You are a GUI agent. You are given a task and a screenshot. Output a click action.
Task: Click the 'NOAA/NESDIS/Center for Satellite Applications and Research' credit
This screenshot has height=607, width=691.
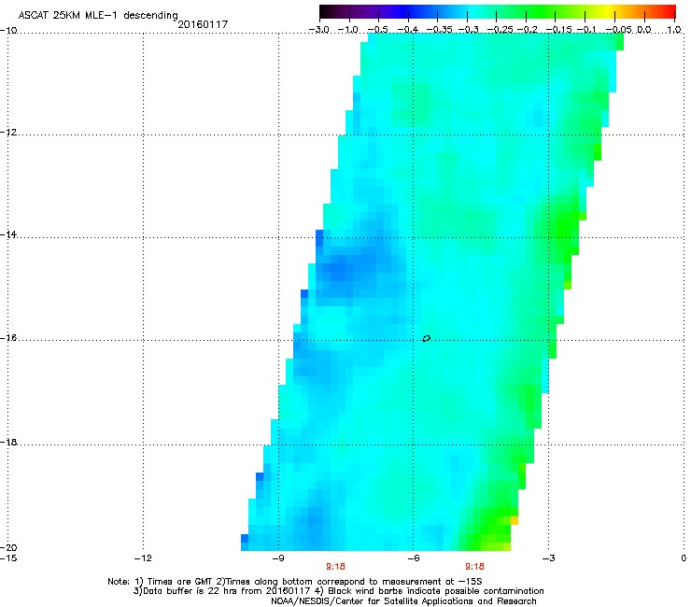coord(403,601)
